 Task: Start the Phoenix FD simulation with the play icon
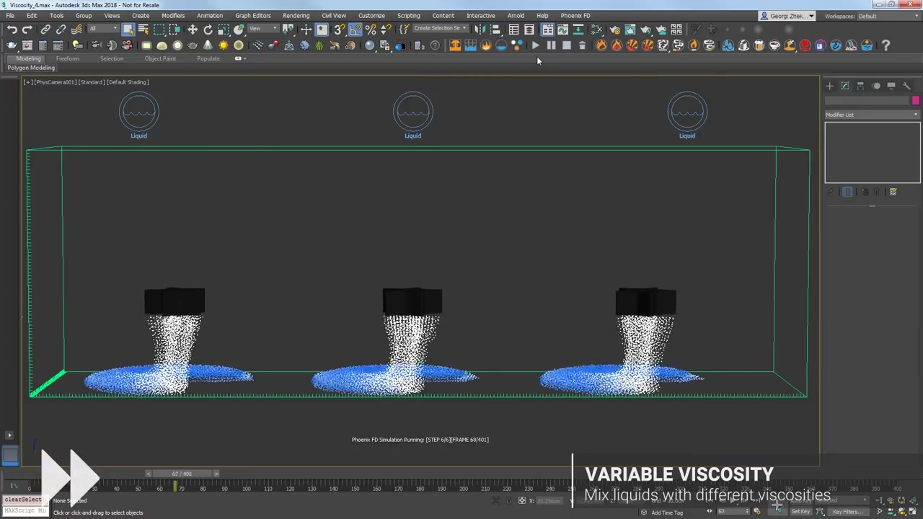536,45
